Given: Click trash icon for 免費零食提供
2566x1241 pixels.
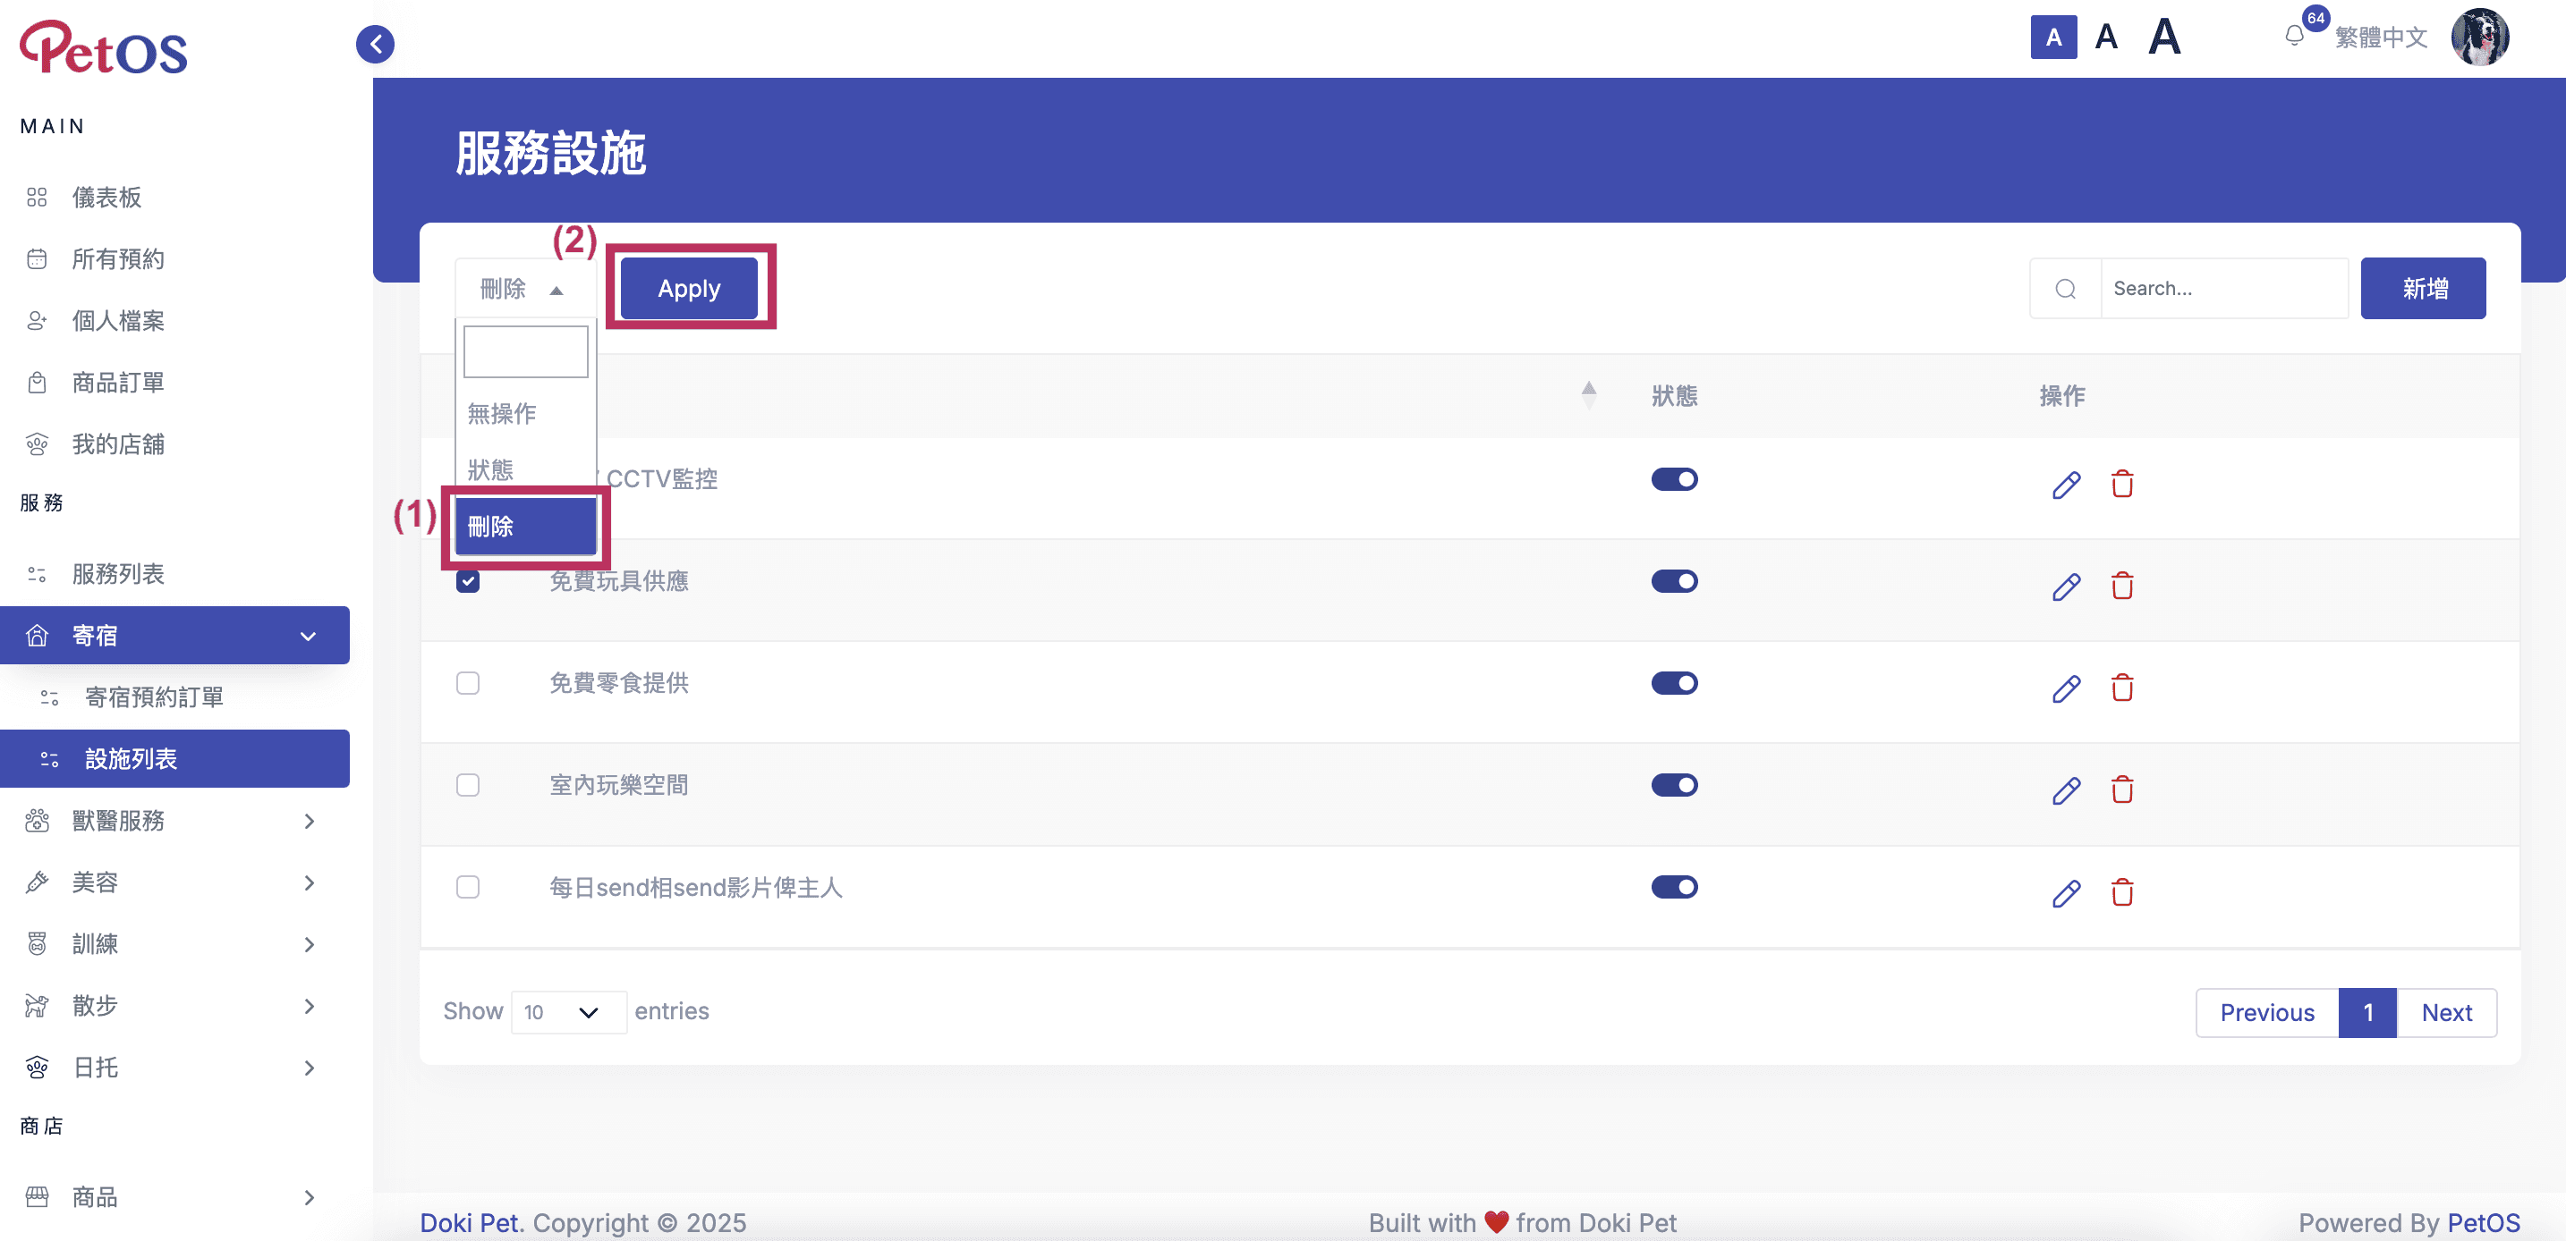Looking at the screenshot, I should click(2121, 688).
